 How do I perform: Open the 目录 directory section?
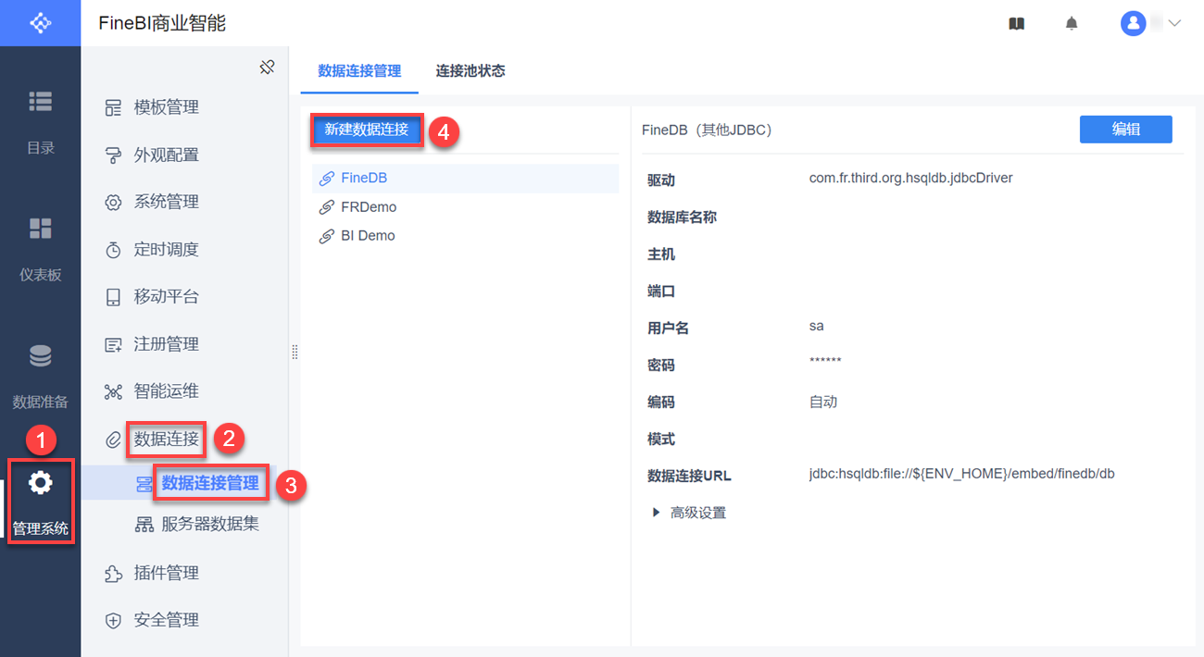click(40, 121)
